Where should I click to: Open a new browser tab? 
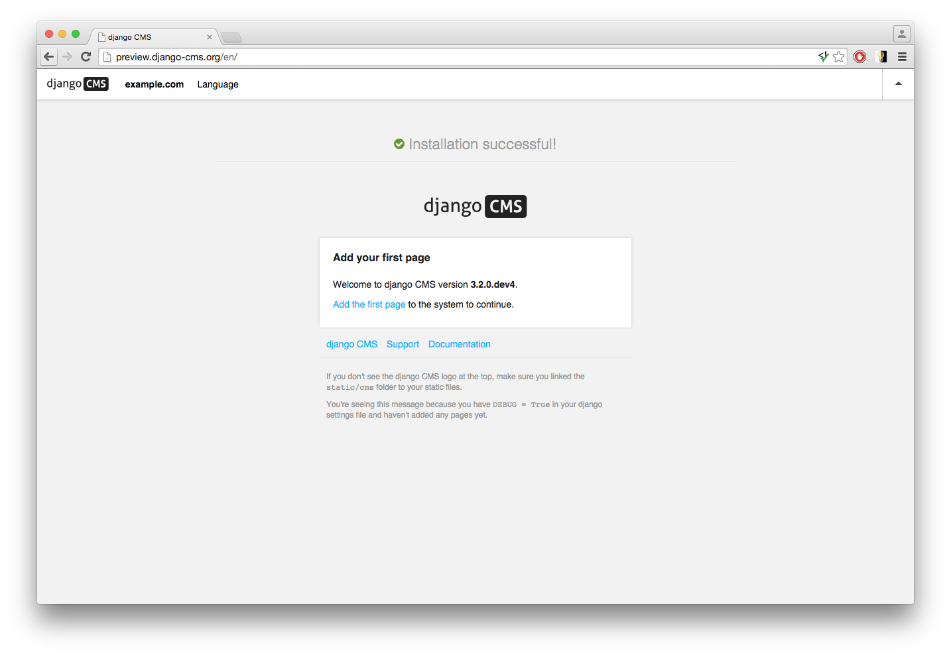(x=231, y=37)
